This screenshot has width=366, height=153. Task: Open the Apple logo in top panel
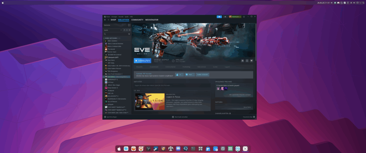(x=3, y=3)
